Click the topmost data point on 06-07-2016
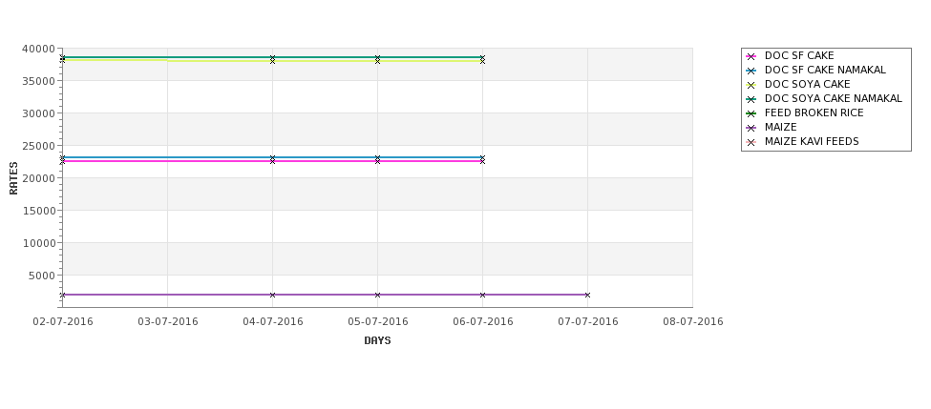Screen dimensions: 931x409 click(x=483, y=57)
